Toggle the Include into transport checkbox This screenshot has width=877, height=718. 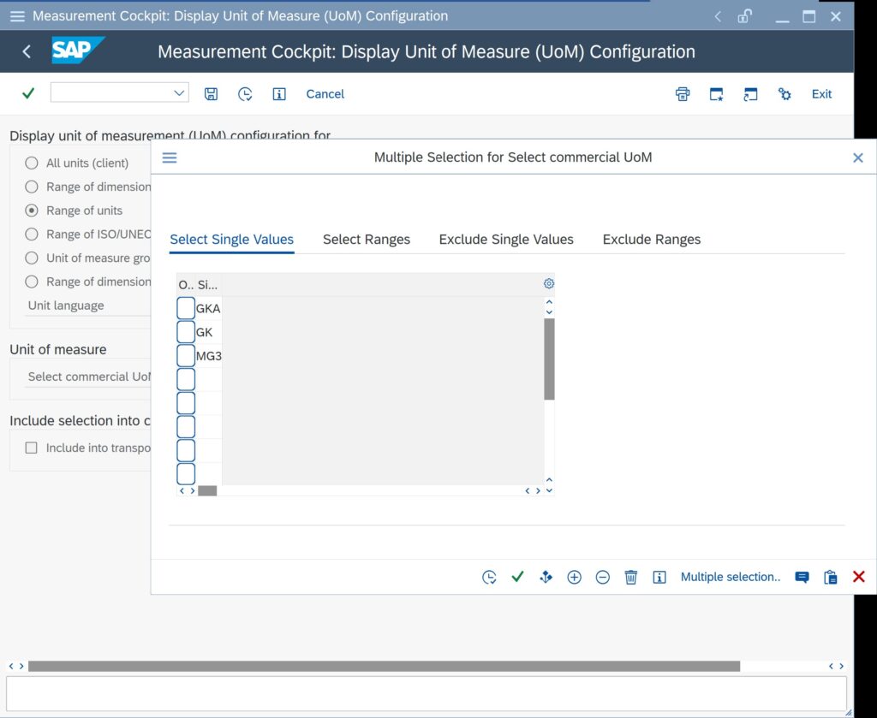pos(32,448)
